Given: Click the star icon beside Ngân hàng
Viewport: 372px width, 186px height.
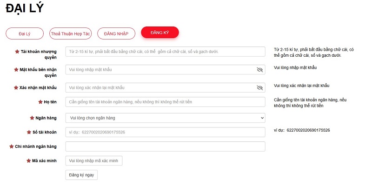Looking at the screenshot, I should [32, 118].
